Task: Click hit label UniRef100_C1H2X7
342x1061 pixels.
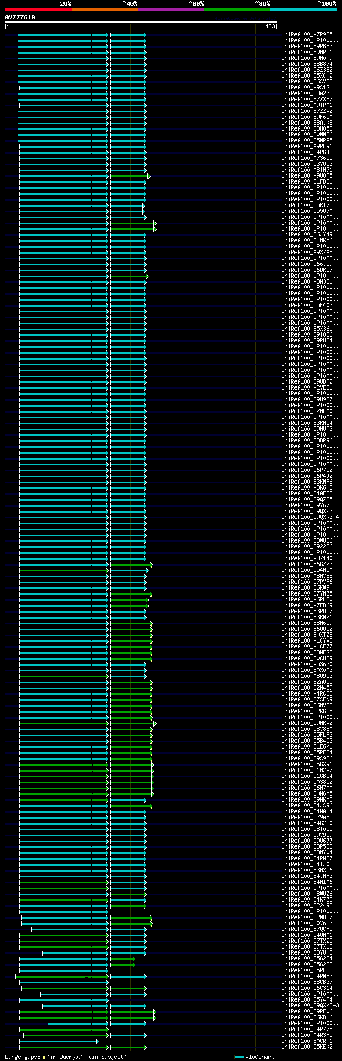Action: click(307, 770)
